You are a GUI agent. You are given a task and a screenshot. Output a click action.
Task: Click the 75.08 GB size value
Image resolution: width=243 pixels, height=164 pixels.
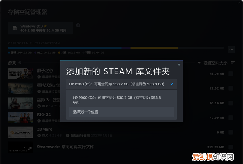coord(217,74)
